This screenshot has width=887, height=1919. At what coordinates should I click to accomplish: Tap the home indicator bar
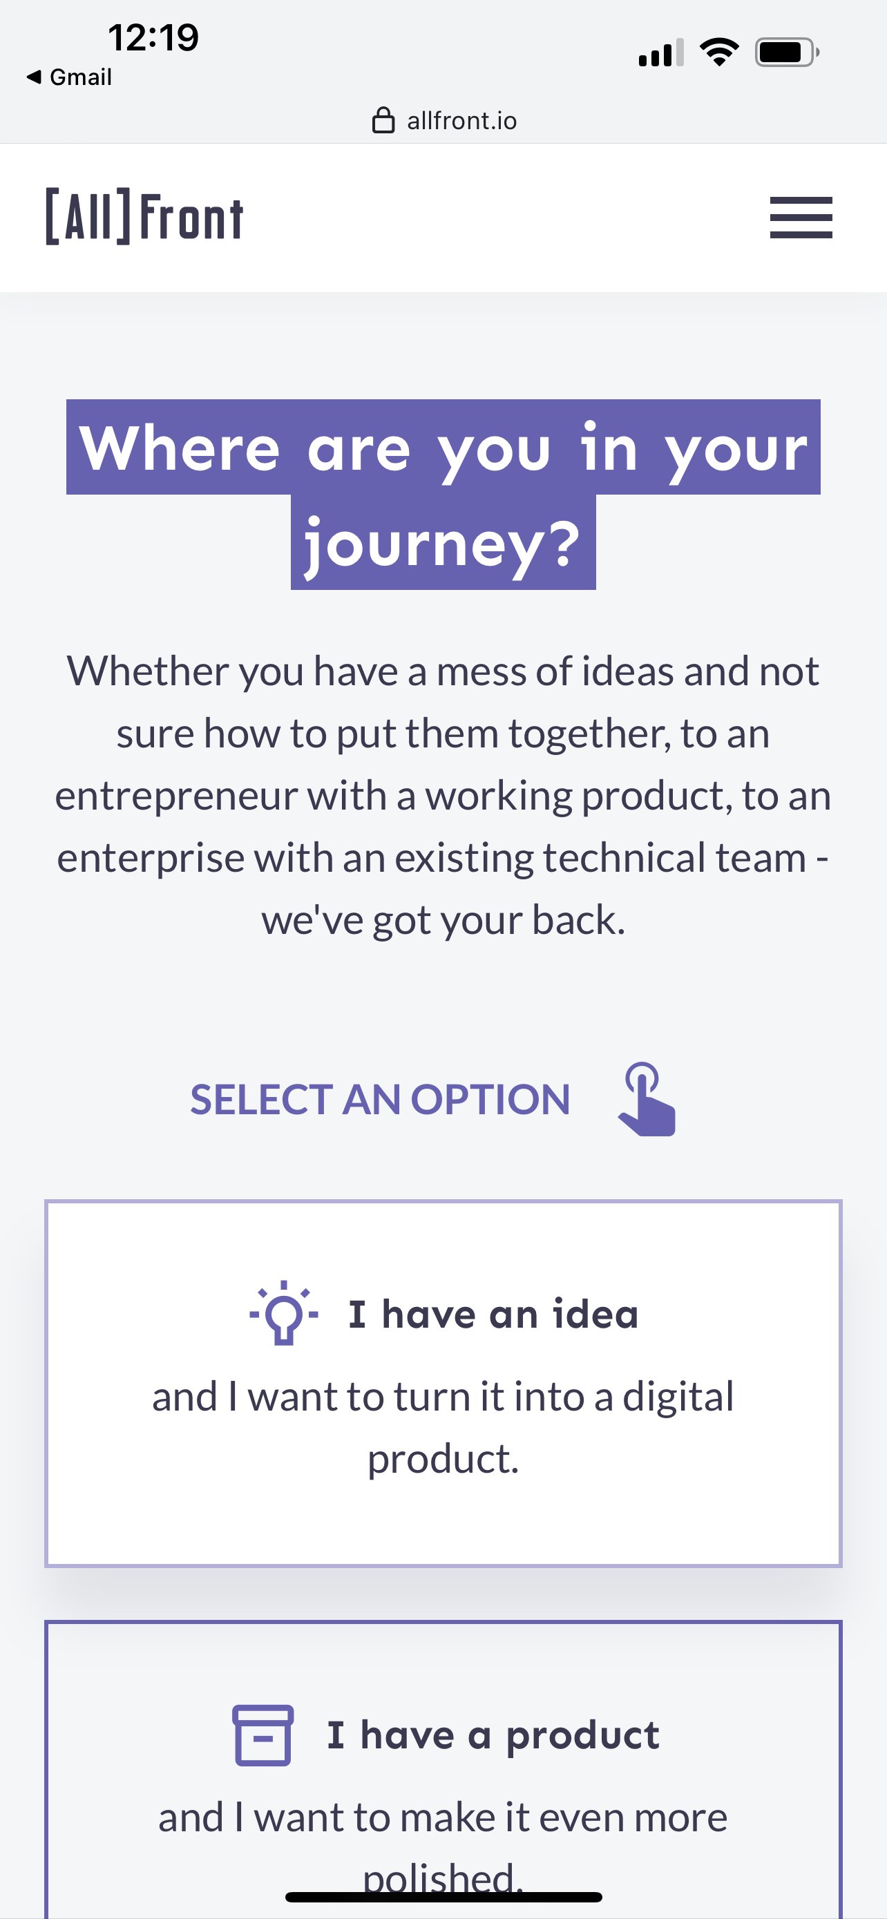(443, 1897)
